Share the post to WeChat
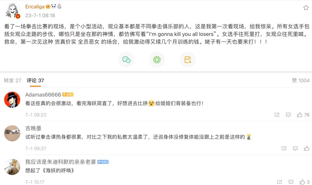The height and width of the screenshot is (185, 312). point(126,60)
